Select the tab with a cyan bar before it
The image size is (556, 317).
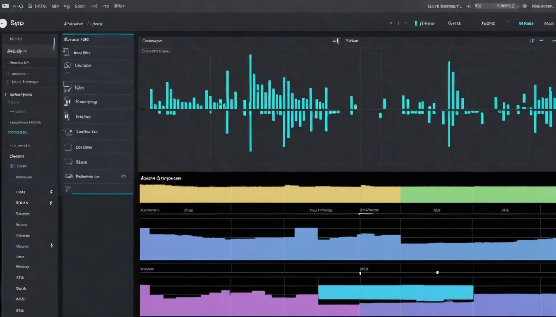point(427,24)
